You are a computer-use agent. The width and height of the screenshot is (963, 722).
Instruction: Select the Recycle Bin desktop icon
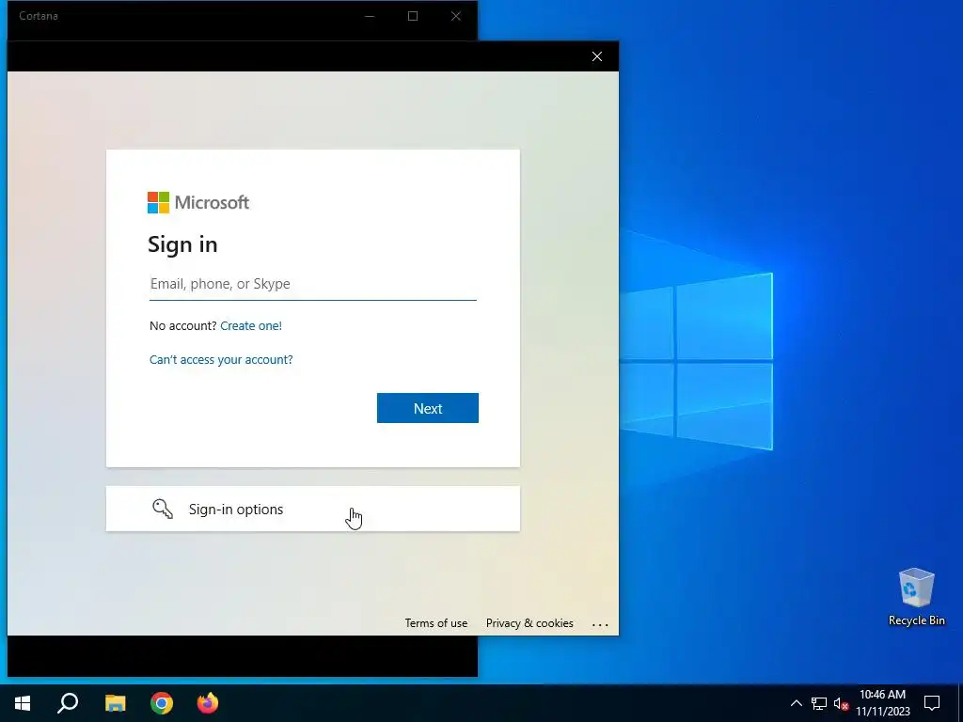[x=916, y=597]
